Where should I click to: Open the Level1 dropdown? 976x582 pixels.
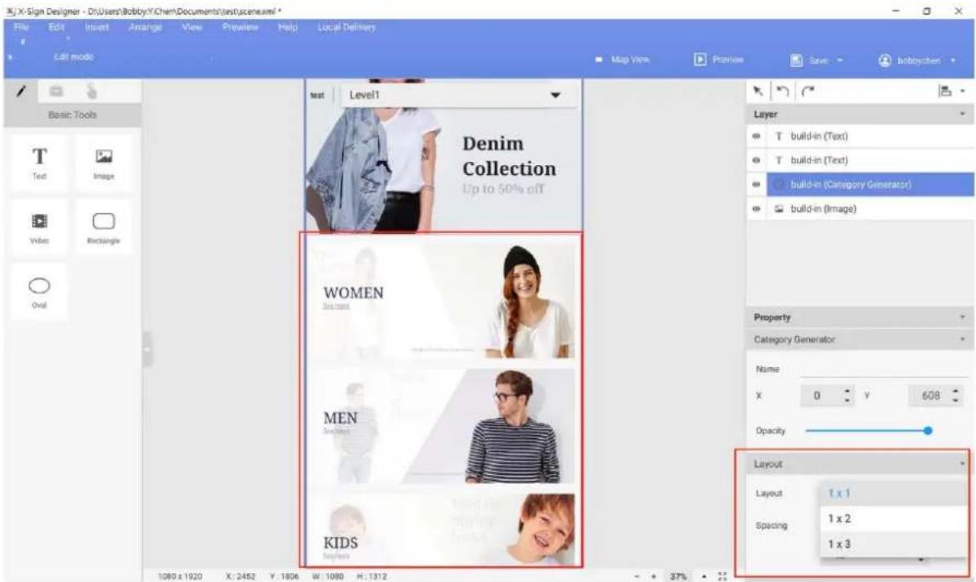(x=457, y=95)
